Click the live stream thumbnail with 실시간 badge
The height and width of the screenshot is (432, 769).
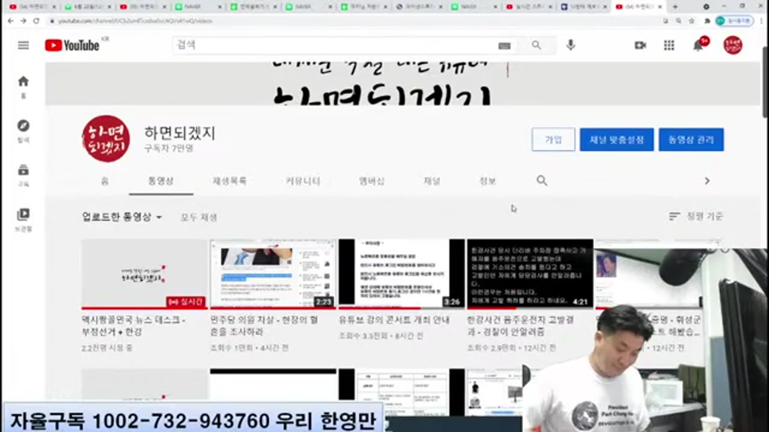pos(145,274)
